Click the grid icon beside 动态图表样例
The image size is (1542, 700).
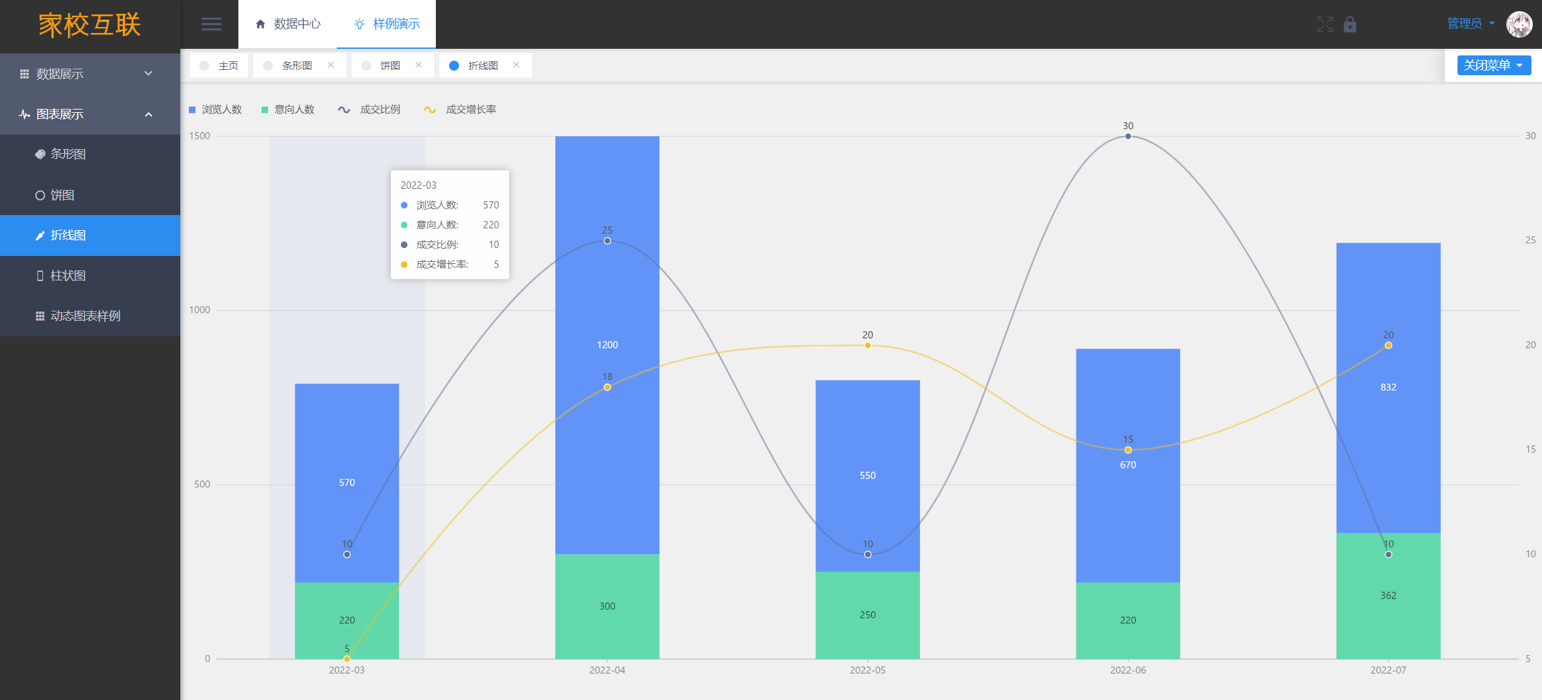40,316
